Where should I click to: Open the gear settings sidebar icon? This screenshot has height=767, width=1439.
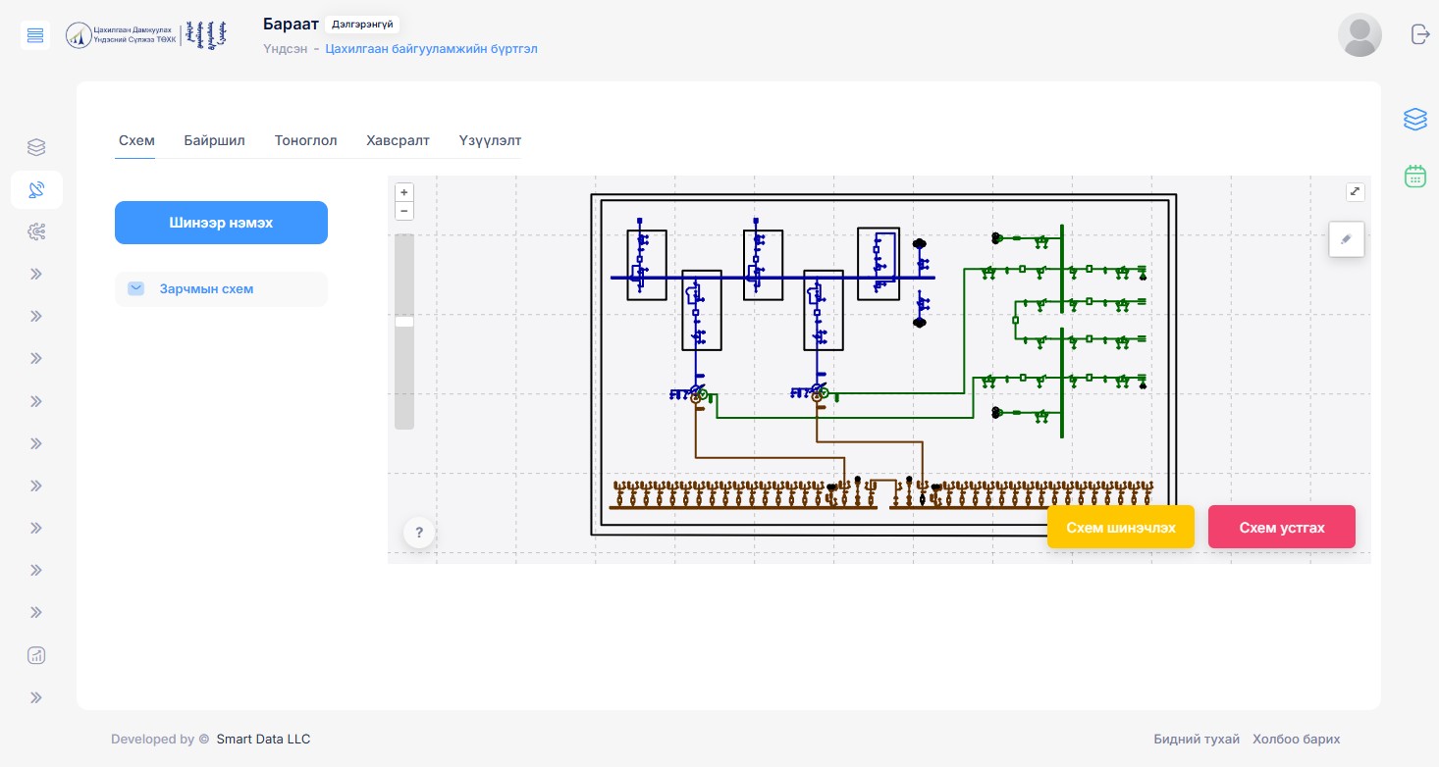[x=36, y=231]
